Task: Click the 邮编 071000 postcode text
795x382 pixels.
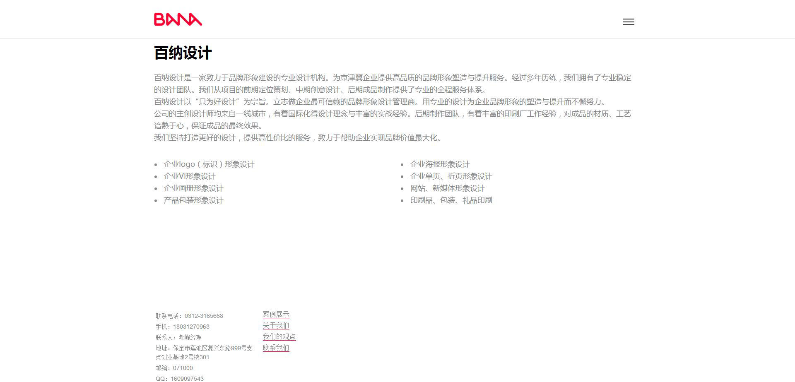Action: [174, 368]
